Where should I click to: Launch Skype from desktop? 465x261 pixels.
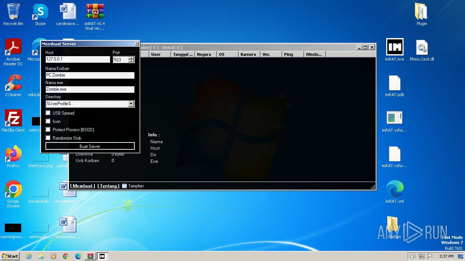(x=40, y=14)
